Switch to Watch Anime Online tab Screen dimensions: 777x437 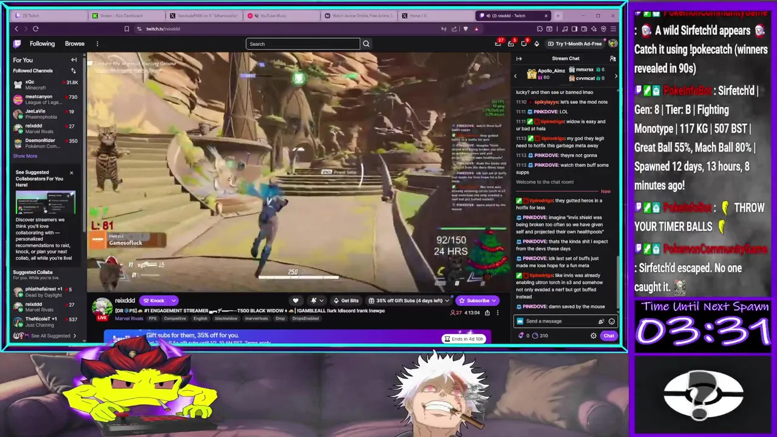(358, 16)
